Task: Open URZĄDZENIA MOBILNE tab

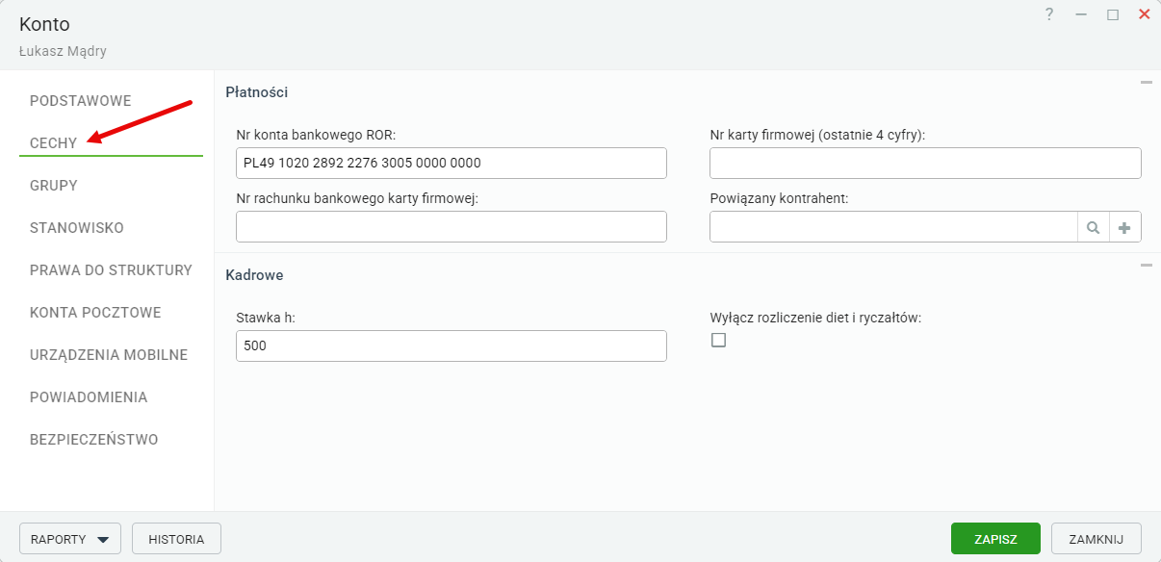Action: pos(109,355)
